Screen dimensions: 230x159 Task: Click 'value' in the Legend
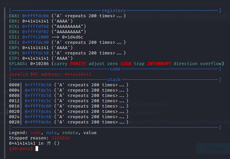90,133
